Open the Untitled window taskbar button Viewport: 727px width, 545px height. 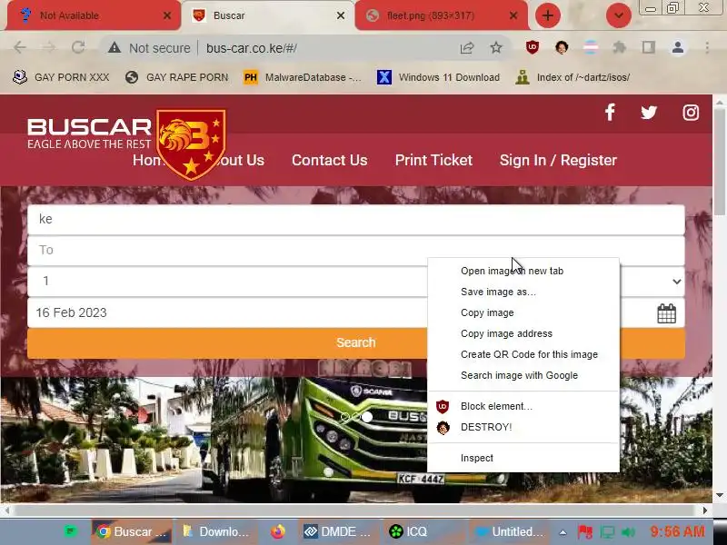pos(509,532)
